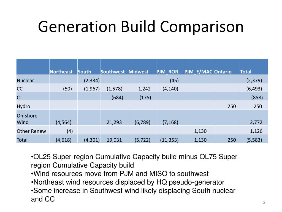Select the Wind Southwest value 21,293

(x=114, y=122)
